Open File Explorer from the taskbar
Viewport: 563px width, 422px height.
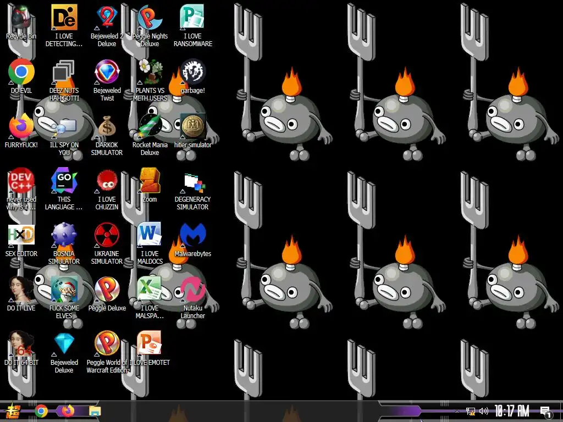point(95,411)
